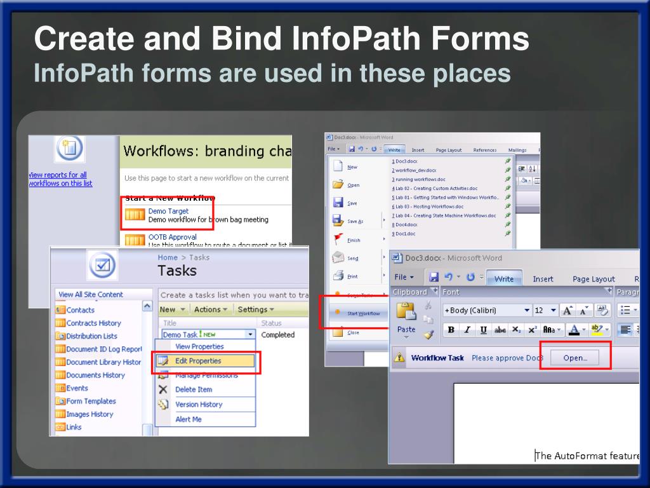Click the Clear Formatting eraser icon

(603, 310)
